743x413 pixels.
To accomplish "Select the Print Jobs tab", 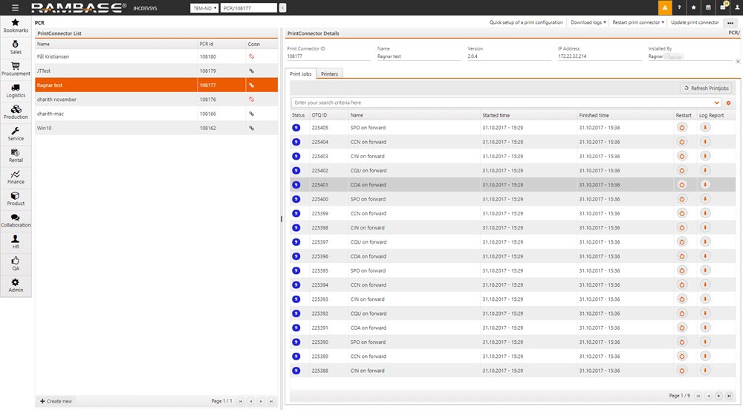I will pos(300,74).
